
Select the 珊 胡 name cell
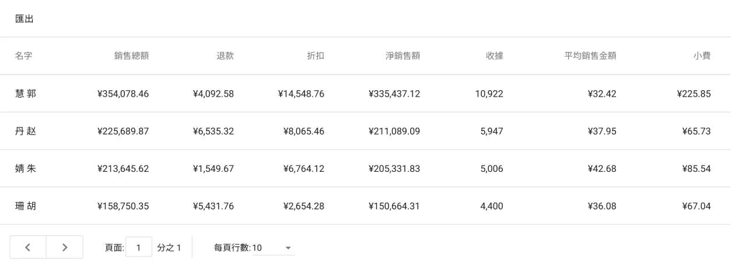[x=26, y=206]
